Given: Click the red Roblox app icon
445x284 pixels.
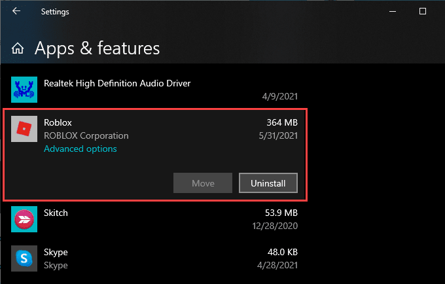Looking at the screenshot, I should (x=25, y=130).
